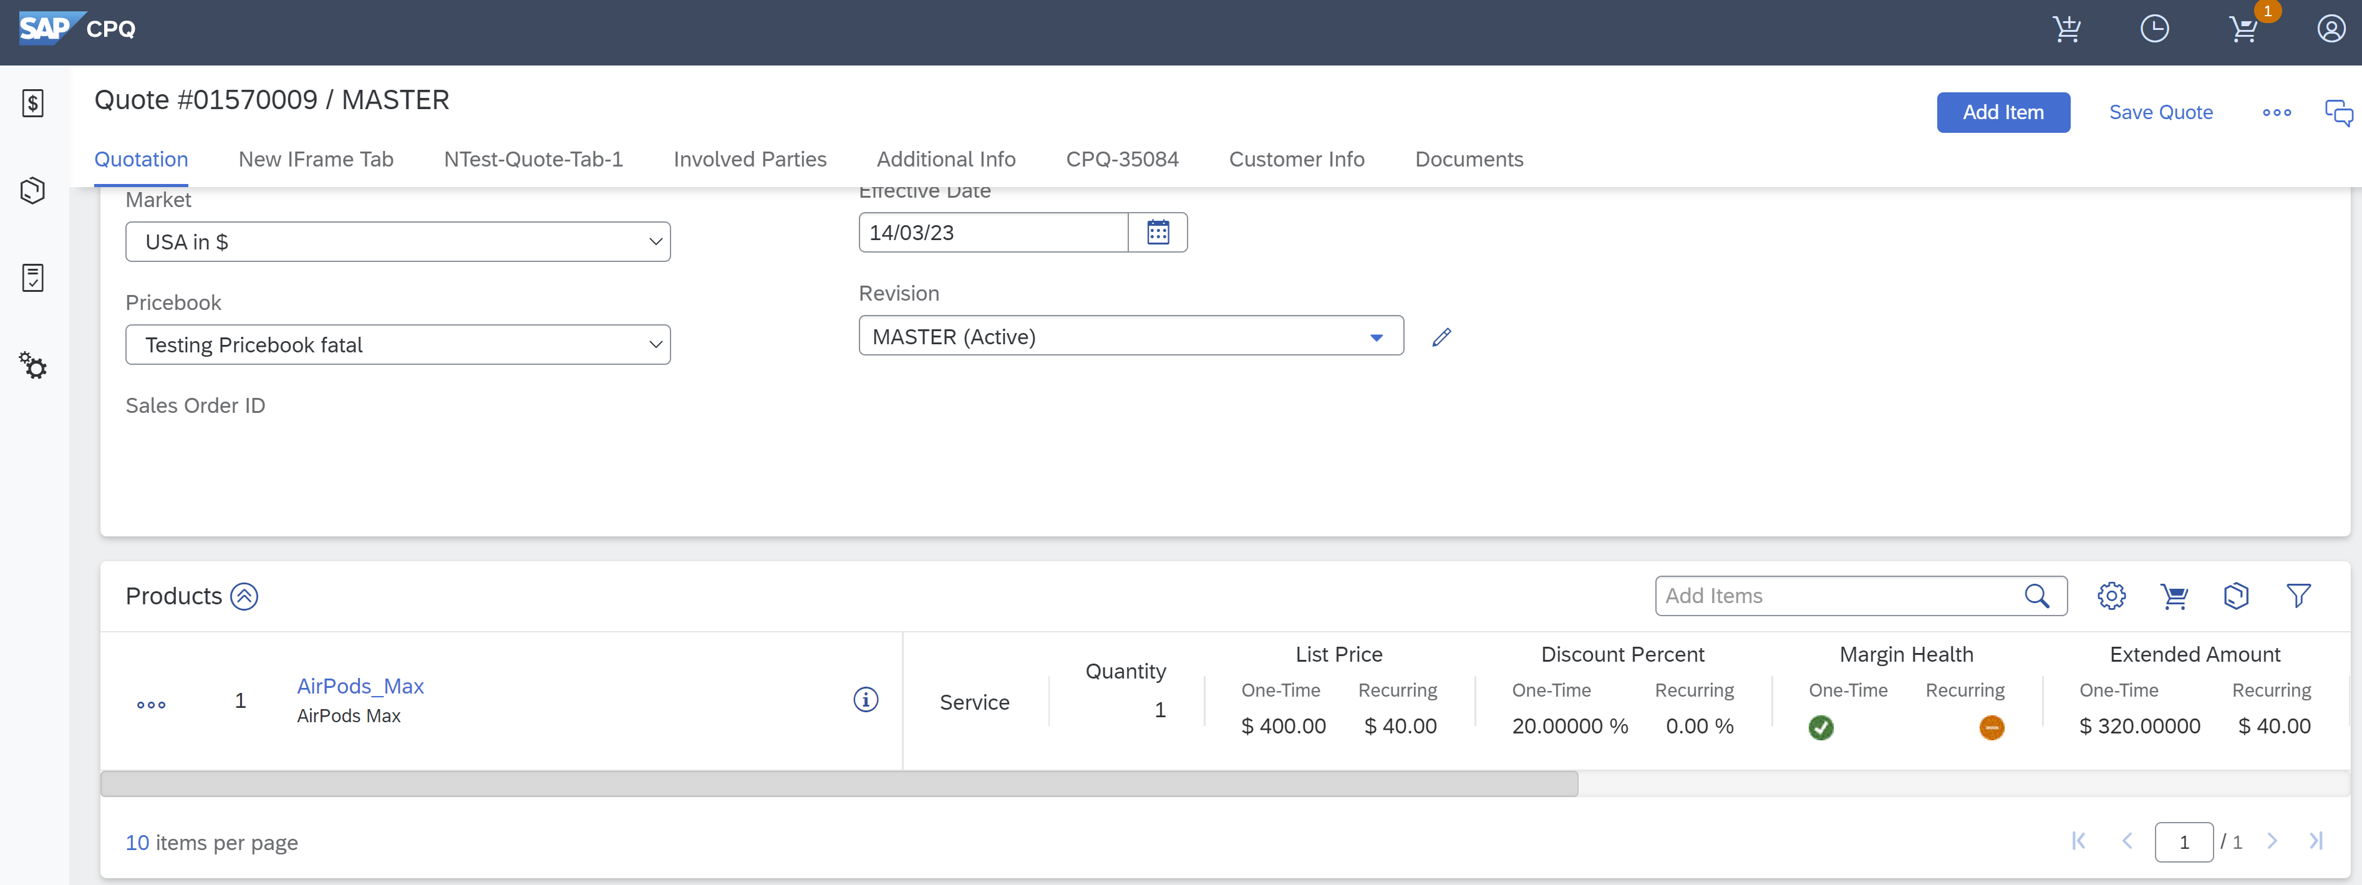Switch to NTest-Quote-Tab-1 tab
The image size is (2362, 885).
534,160
